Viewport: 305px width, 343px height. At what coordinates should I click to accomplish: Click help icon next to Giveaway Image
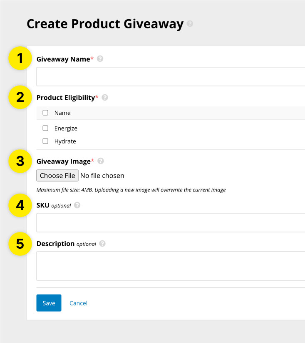[101, 161]
